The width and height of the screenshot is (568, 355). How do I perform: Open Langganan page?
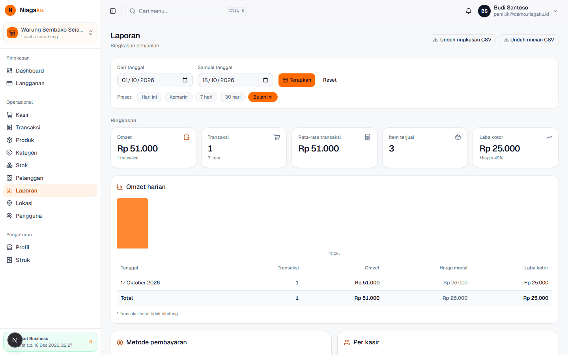(x=50, y=83)
